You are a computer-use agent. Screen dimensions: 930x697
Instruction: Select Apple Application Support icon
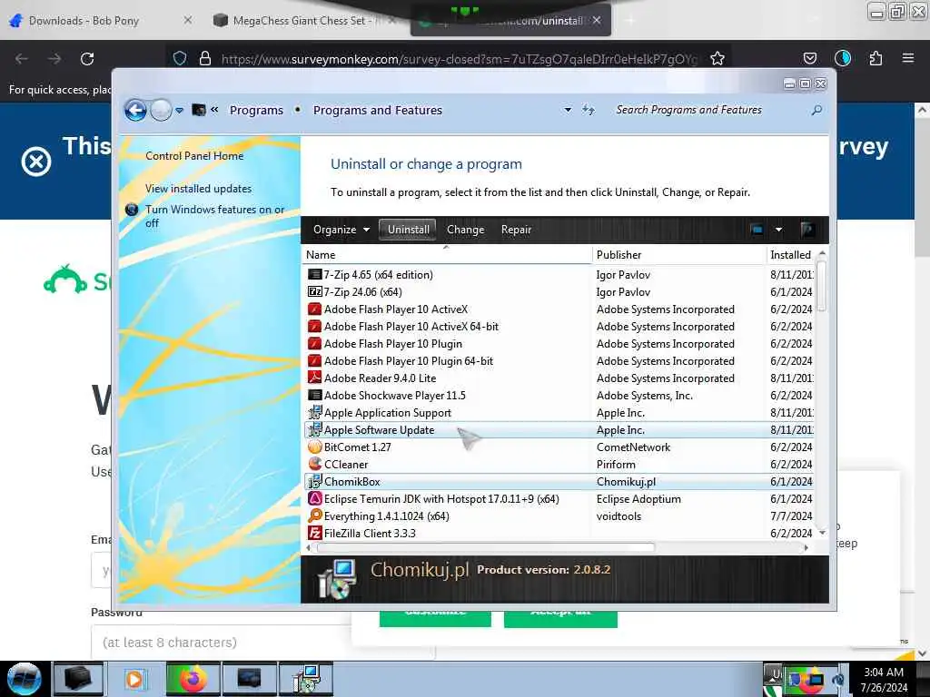(314, 413)
